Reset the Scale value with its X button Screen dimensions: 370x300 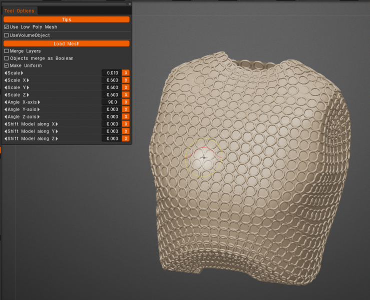[126, 73]
